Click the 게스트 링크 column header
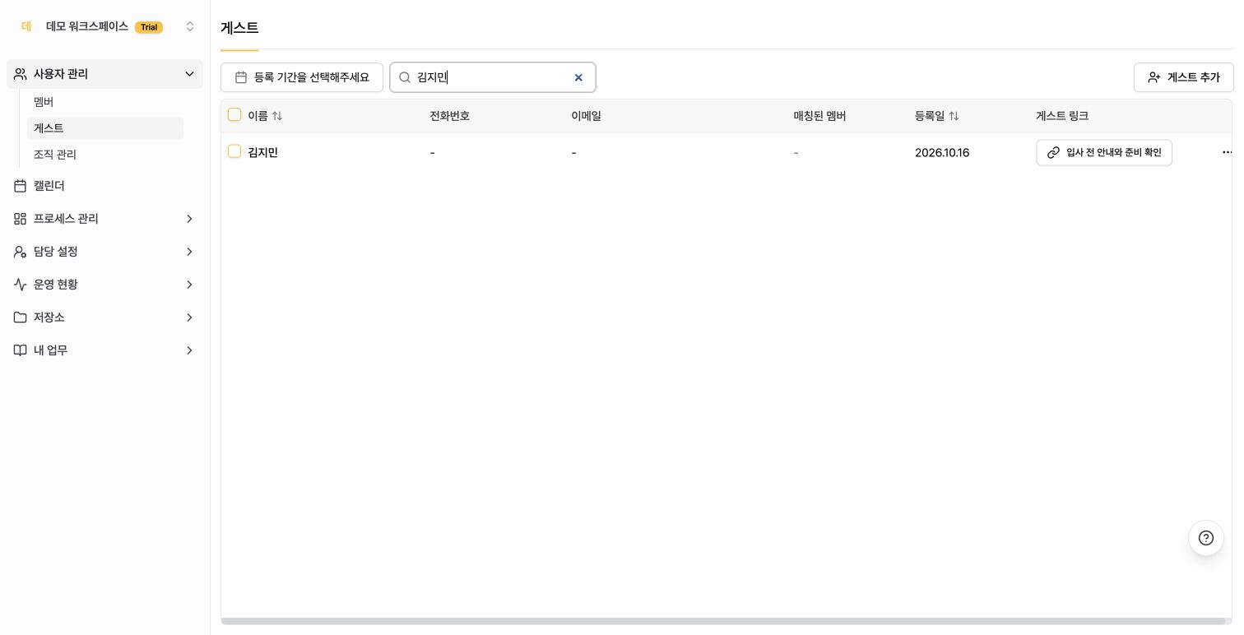 [1062, 116]
